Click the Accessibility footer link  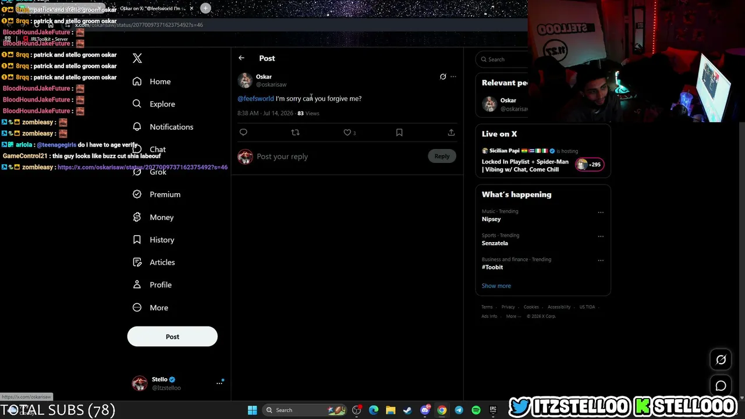[559, 307]
